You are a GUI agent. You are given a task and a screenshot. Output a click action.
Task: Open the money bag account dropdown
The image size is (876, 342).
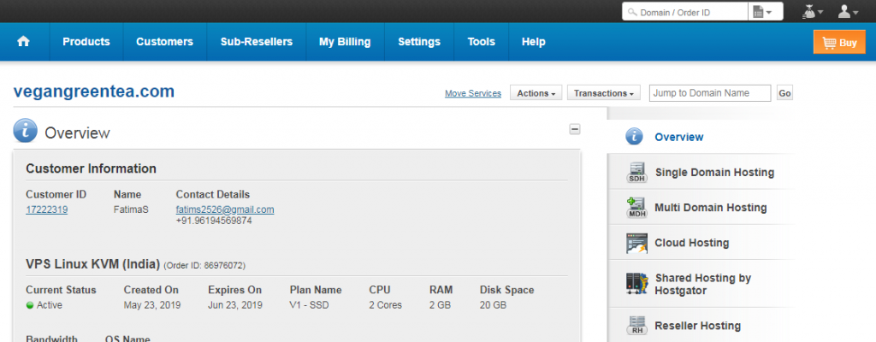coord(813,11)
